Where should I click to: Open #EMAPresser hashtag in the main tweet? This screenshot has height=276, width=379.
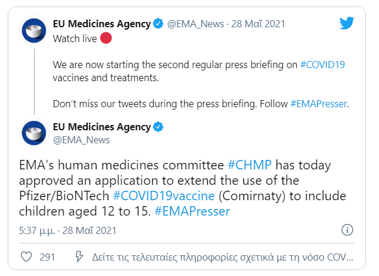tap(192, 211)
